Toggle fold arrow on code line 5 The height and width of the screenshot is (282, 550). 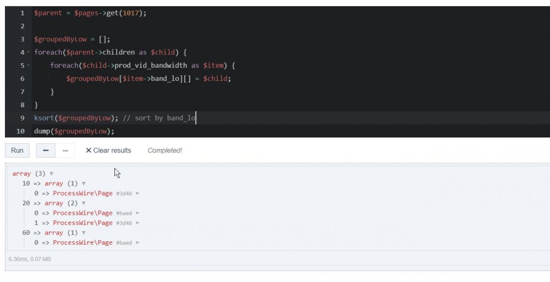(28, 66)
